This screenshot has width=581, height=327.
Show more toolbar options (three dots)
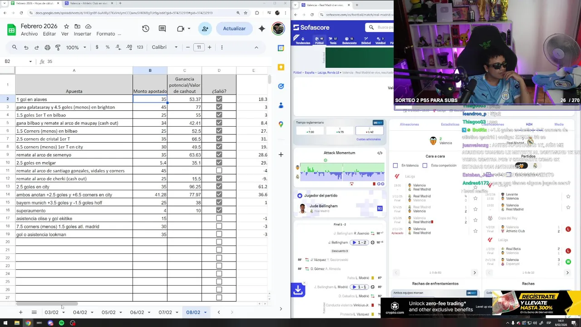click(x=222, y=47)
